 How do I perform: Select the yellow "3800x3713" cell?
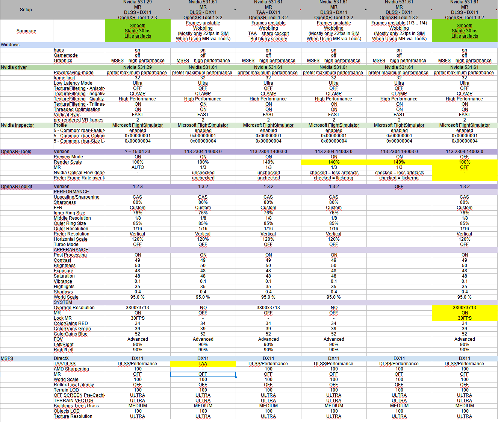click(465, 308)
